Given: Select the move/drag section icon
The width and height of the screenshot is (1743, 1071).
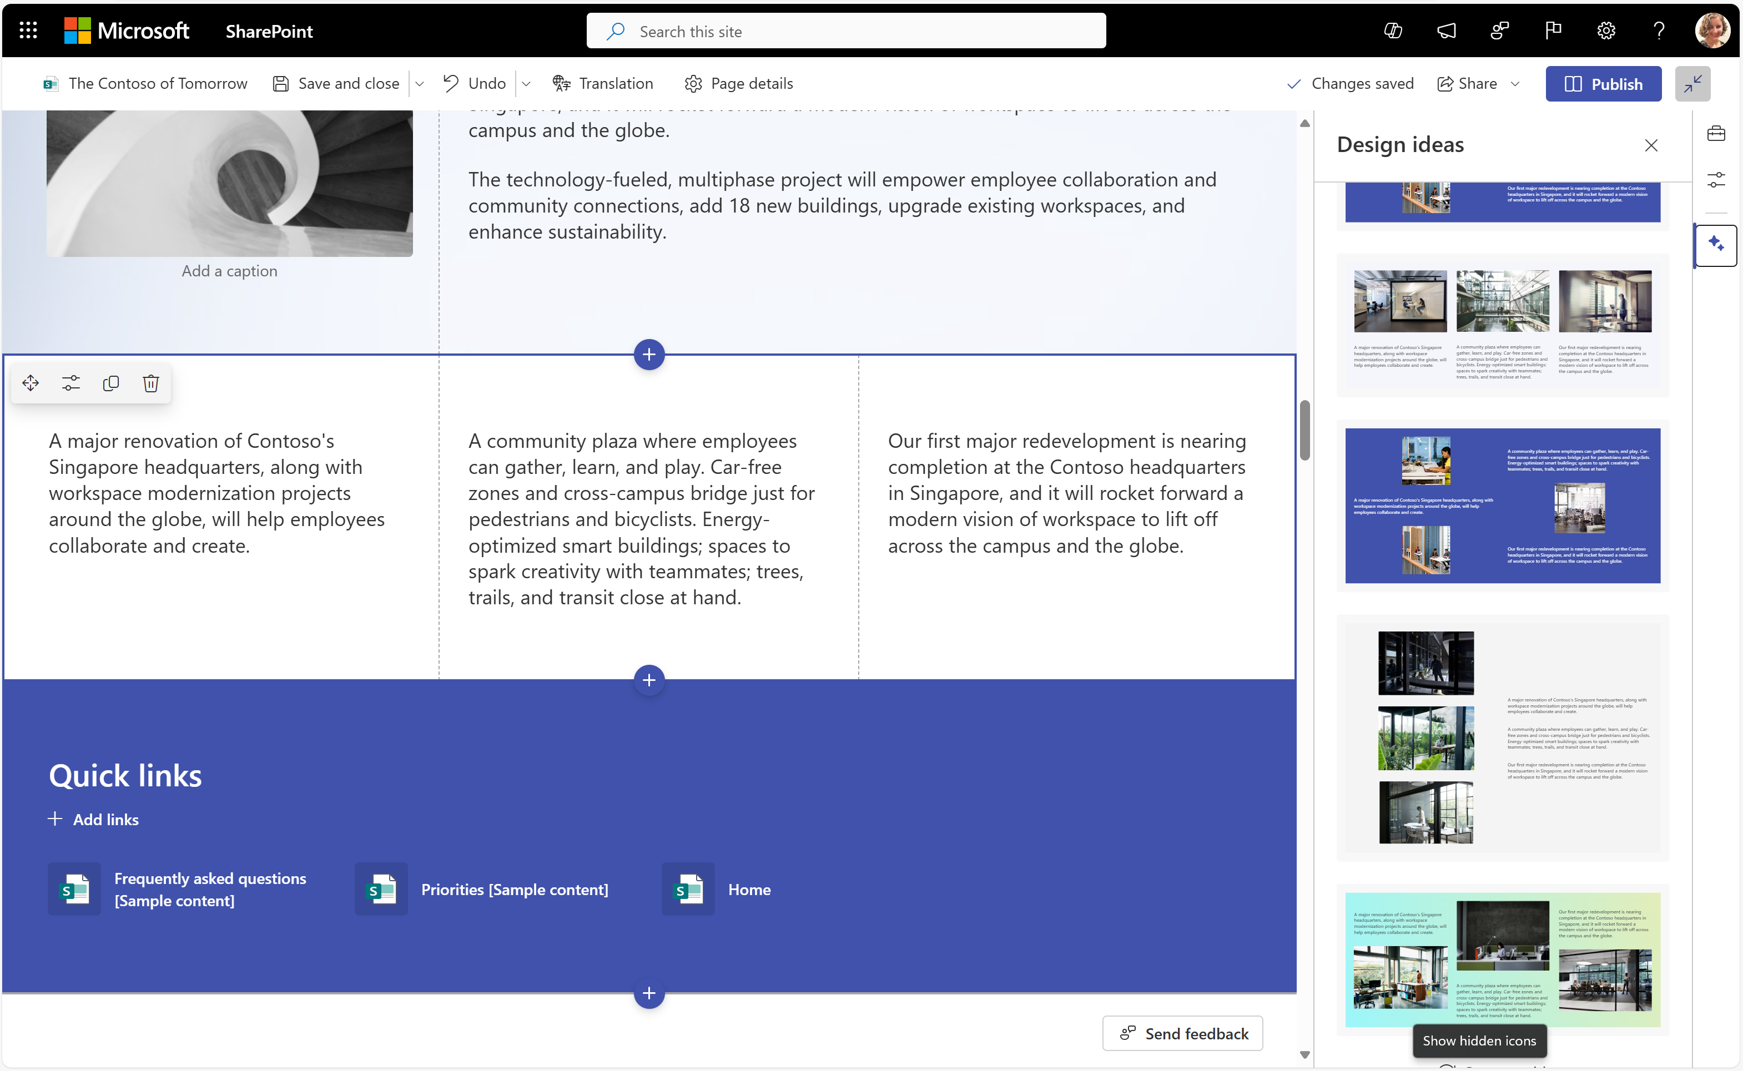Looking at the screenshot, I should tap(31, 383).
